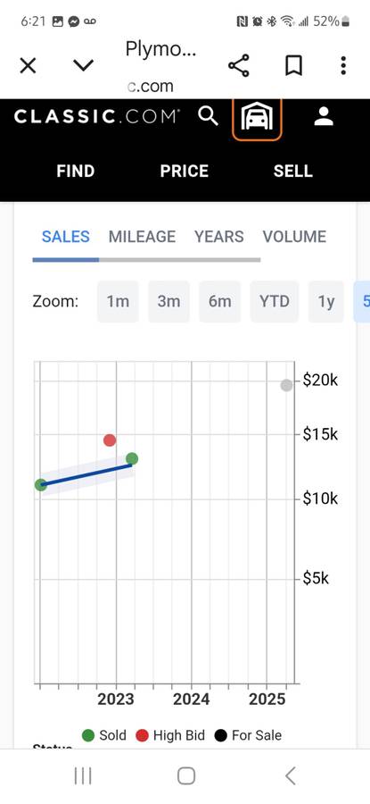
Task: Open the FIND menu
Action: (76, 171)
